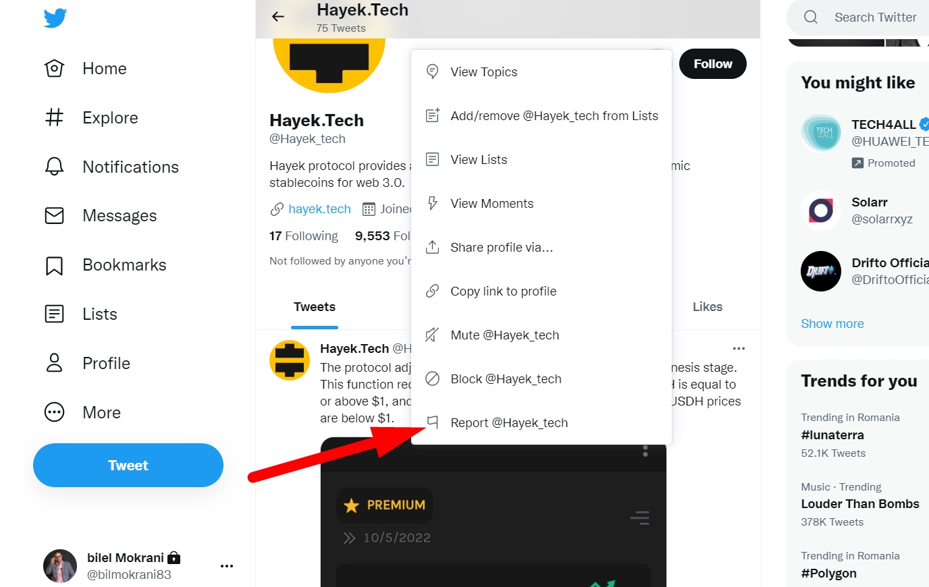Select Report @Hayek_tech option
Viewport: 929px width, 587px height.
pyautogui.click(x=541, y=423)
